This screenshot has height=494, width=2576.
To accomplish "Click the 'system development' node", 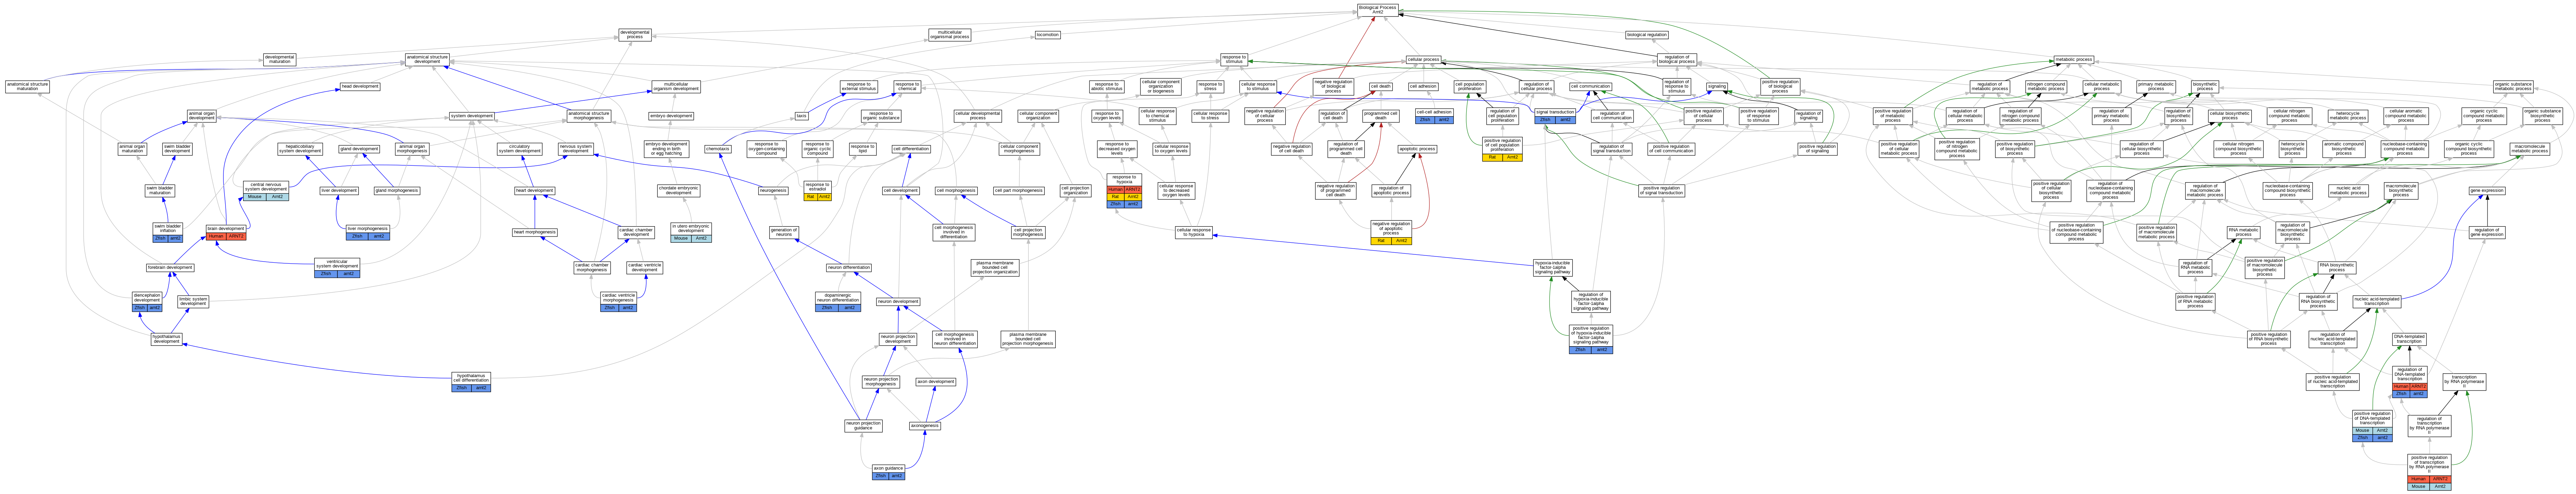I will pos(472,116).
